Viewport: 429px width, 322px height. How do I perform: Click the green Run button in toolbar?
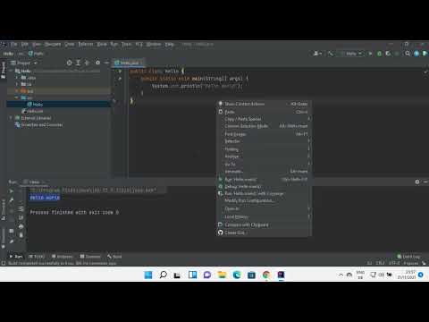tap(370, 54)
